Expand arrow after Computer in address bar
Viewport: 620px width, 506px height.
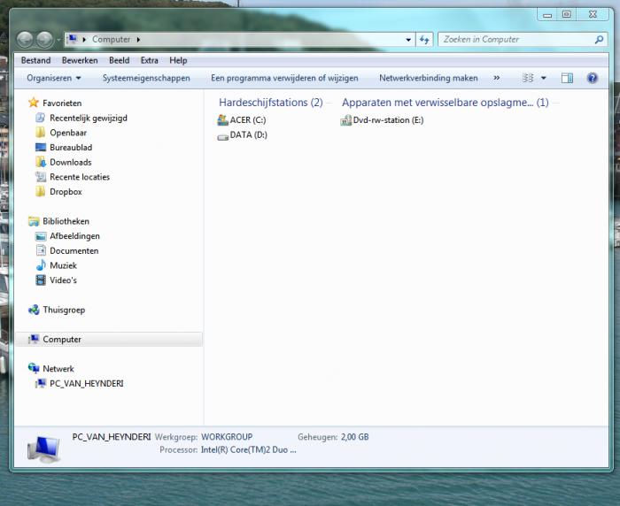coord(138,40)
